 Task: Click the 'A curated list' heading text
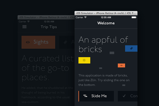tap(47, 58)
